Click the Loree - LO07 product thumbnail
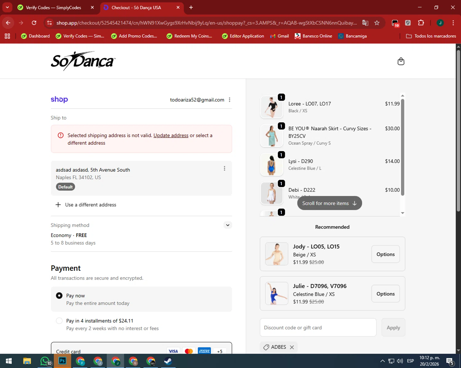Viewport: 461px width, 368px height. pos(272,107)
